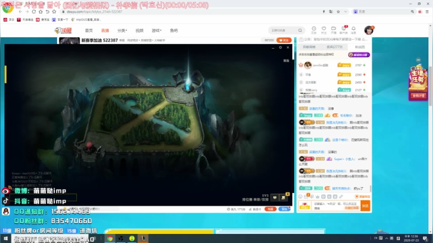The image size is (433, 243).
Task: Open the mail icon with badge in chat toolbar
Action: [x=306, y=196]
